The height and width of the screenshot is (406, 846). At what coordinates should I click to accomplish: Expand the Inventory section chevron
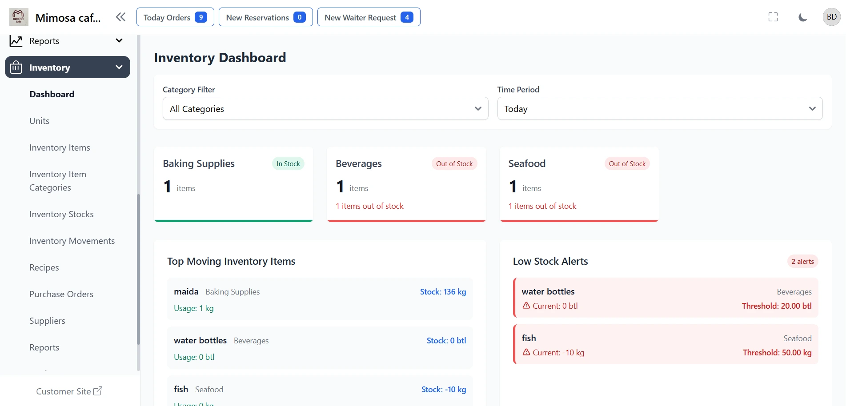(119, 67)
